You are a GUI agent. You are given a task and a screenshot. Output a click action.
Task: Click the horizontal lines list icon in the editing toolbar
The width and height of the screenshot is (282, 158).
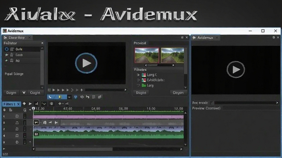point(93,97)
